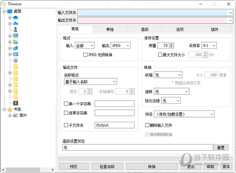Click the 检查名称 button
236x173 pixels.
pyautogui.click(x=107, y=166)
